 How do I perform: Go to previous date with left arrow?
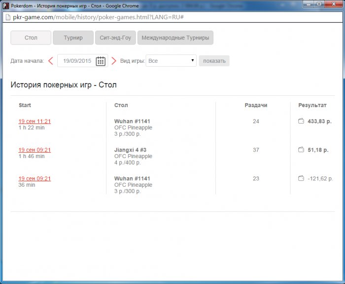coord(51,61)
